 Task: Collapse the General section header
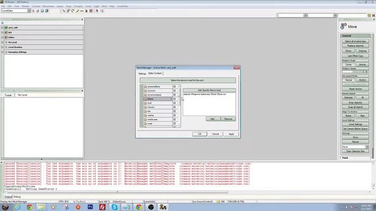pos(355,36)
